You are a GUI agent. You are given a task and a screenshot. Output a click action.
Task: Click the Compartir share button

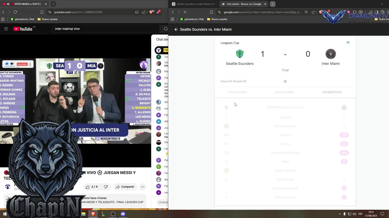click(x=125, y=187)
